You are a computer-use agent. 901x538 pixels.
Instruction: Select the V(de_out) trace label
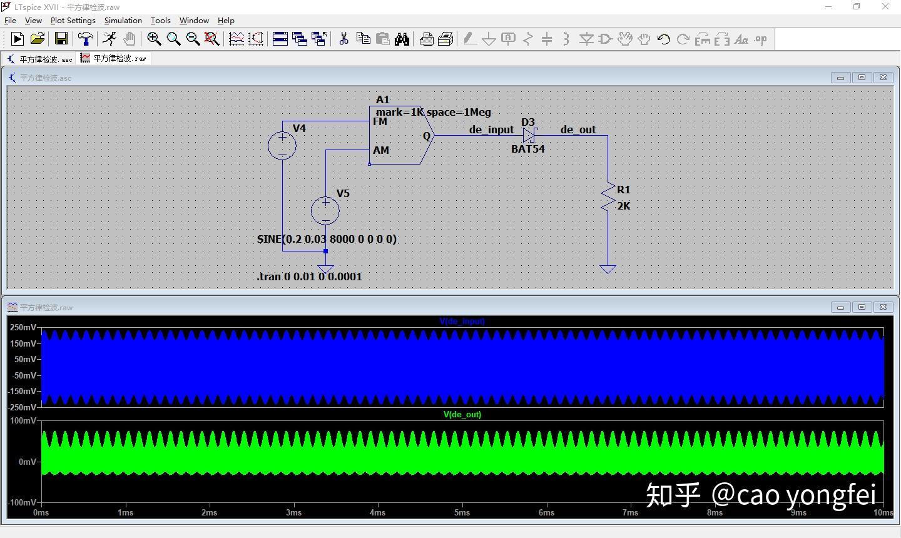click(x=462, y=414)
